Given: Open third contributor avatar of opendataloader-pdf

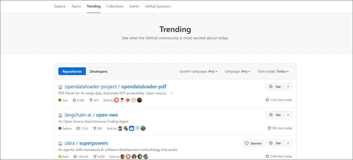Looking at the screenshot, I should point(128,100).
